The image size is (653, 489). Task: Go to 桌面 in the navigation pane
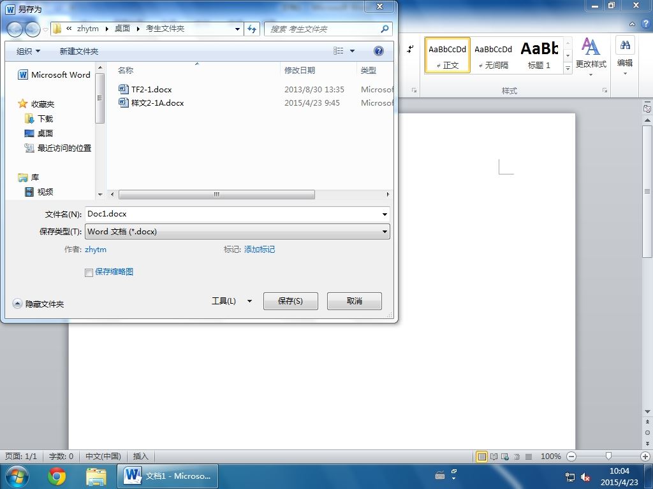39,133
